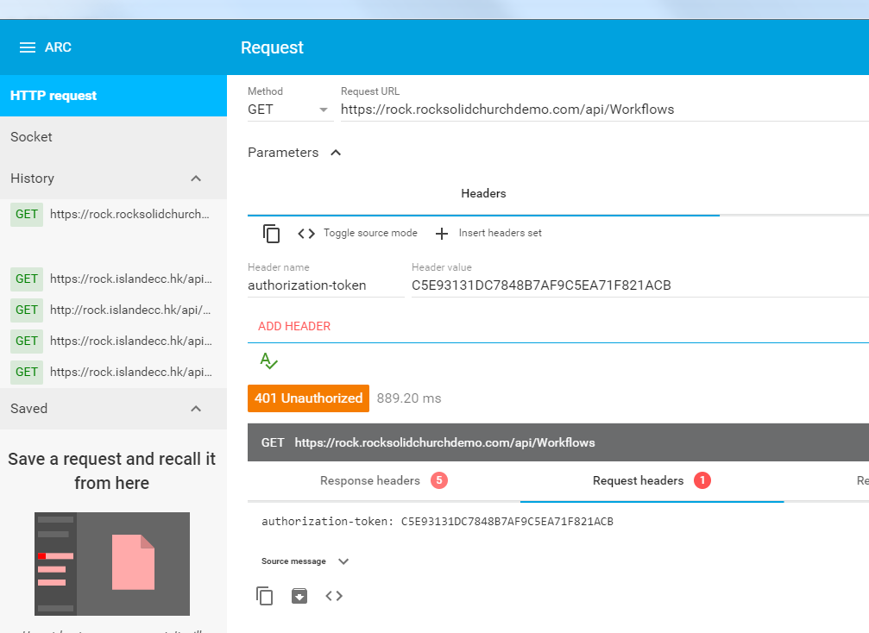Screen dimensions: 869x633
Task: Click the green spell-check validation icon
Action: pos(268,361)
